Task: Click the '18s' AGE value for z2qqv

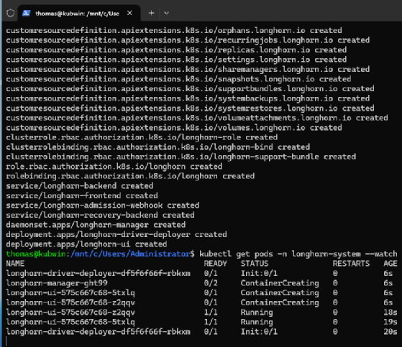Action: pos(390,313)
